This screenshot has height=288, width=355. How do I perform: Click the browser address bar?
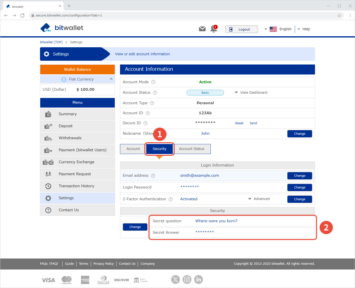coord(175,15)
